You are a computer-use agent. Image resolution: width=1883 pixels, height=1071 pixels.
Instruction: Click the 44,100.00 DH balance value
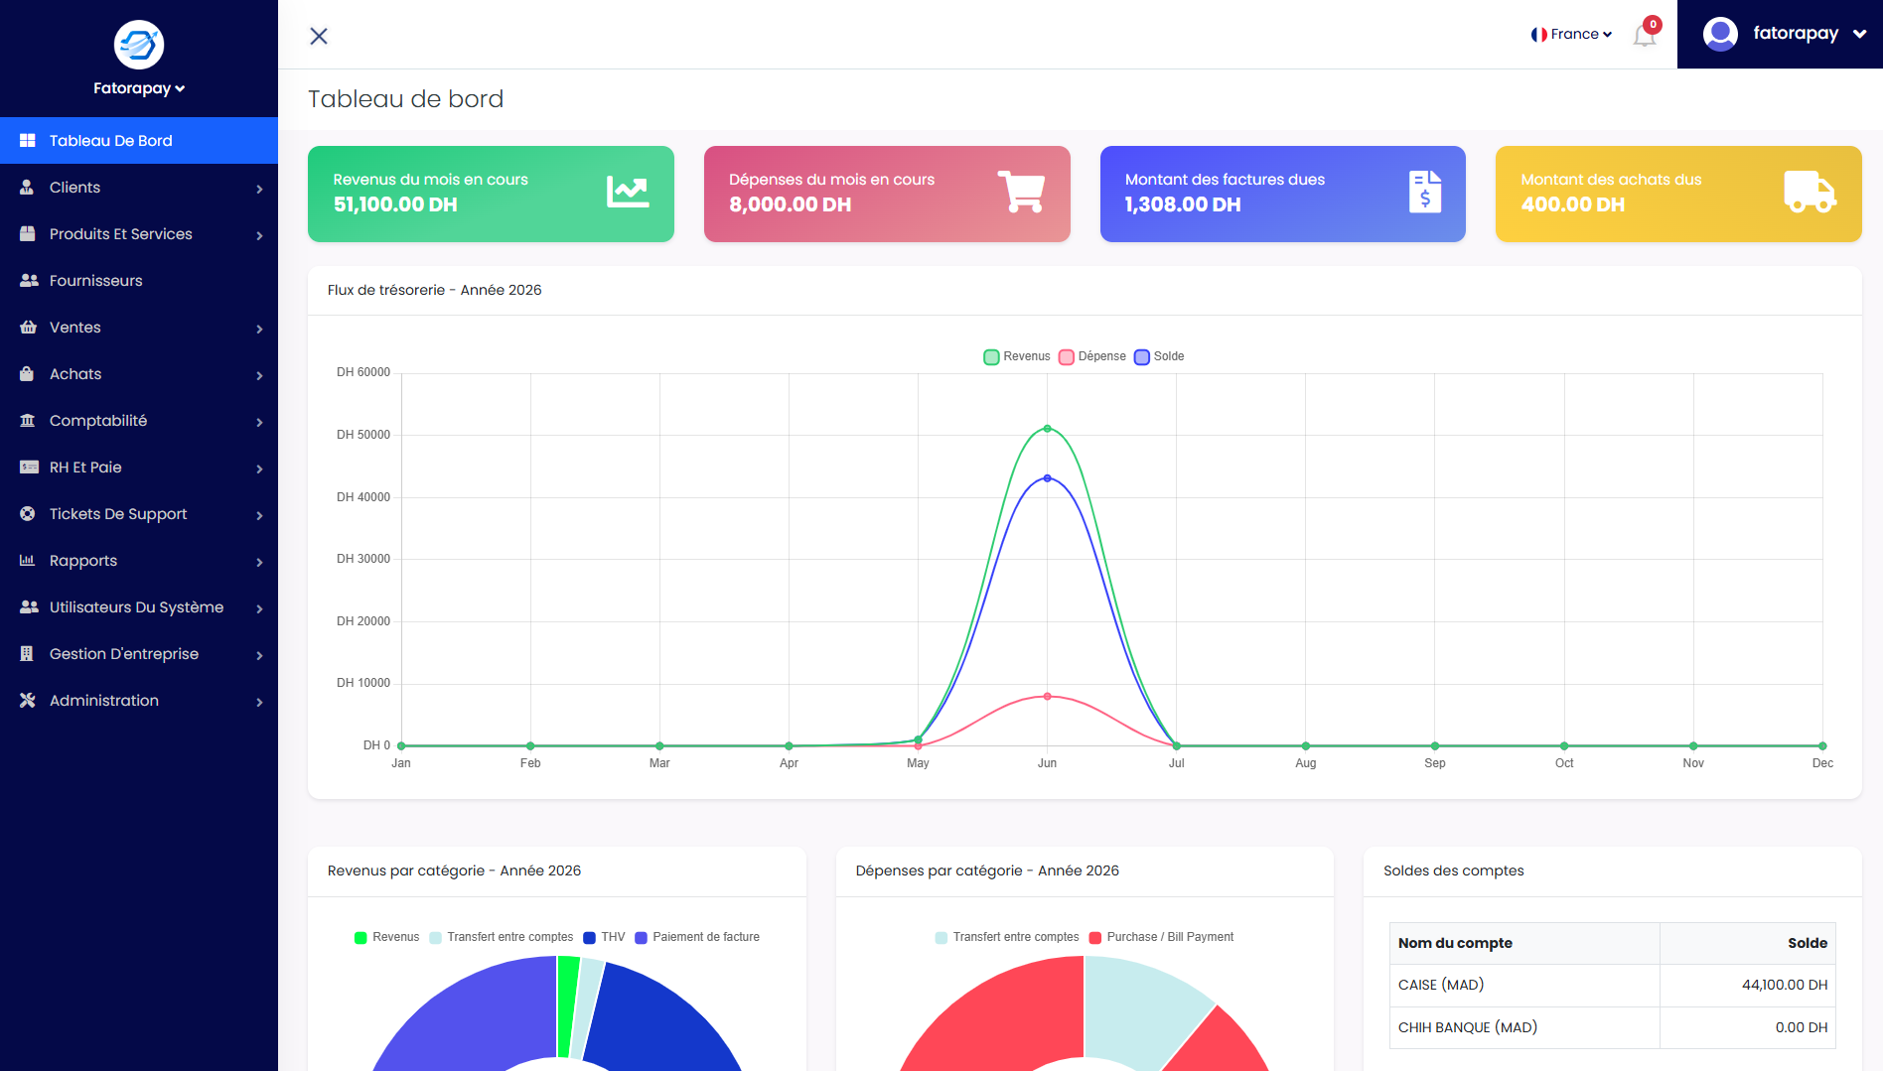[1785, 985]
